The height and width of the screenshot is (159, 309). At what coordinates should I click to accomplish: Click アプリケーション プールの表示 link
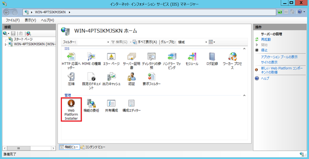click(x=279, y=57)
